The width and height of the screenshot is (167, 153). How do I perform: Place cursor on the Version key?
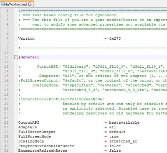[26, 38]
